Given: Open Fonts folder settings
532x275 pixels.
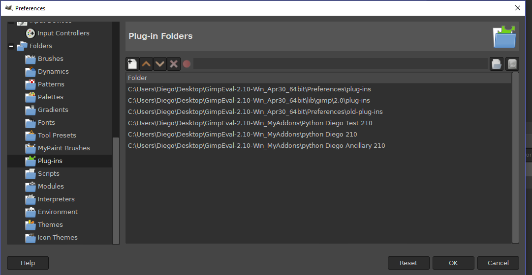Looking at the screenshot, I should (x=46, y=122).
